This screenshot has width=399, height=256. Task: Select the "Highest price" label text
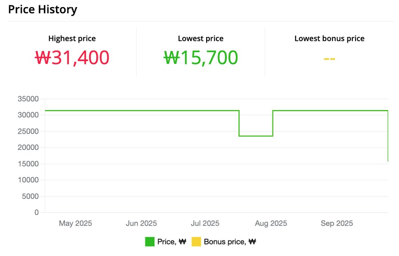(72, 39)
